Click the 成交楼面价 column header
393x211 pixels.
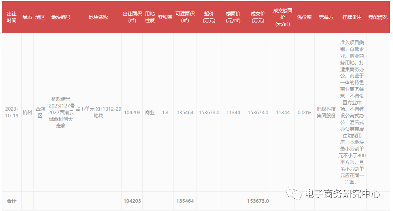coord(283,17)
